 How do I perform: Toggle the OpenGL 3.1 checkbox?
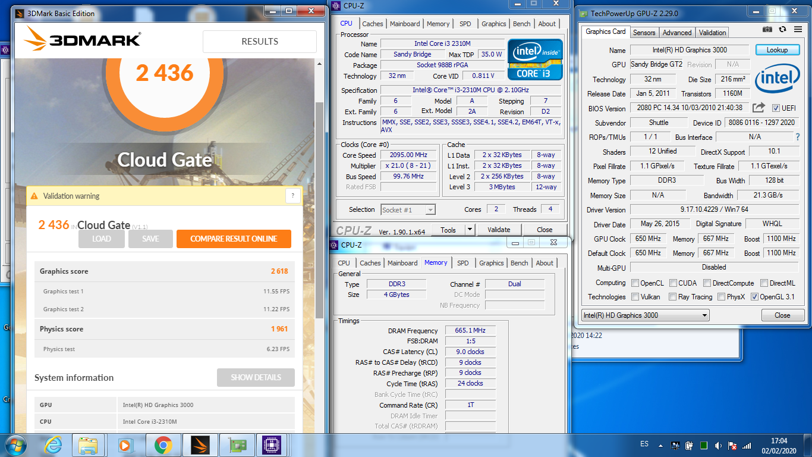tap(755, 297)
